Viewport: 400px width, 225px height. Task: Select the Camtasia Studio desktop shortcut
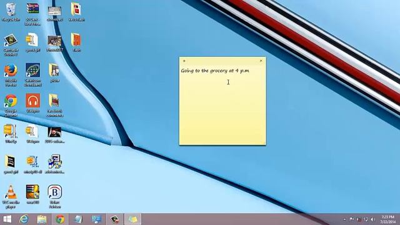pyautogui.click(x=11, y=44)
